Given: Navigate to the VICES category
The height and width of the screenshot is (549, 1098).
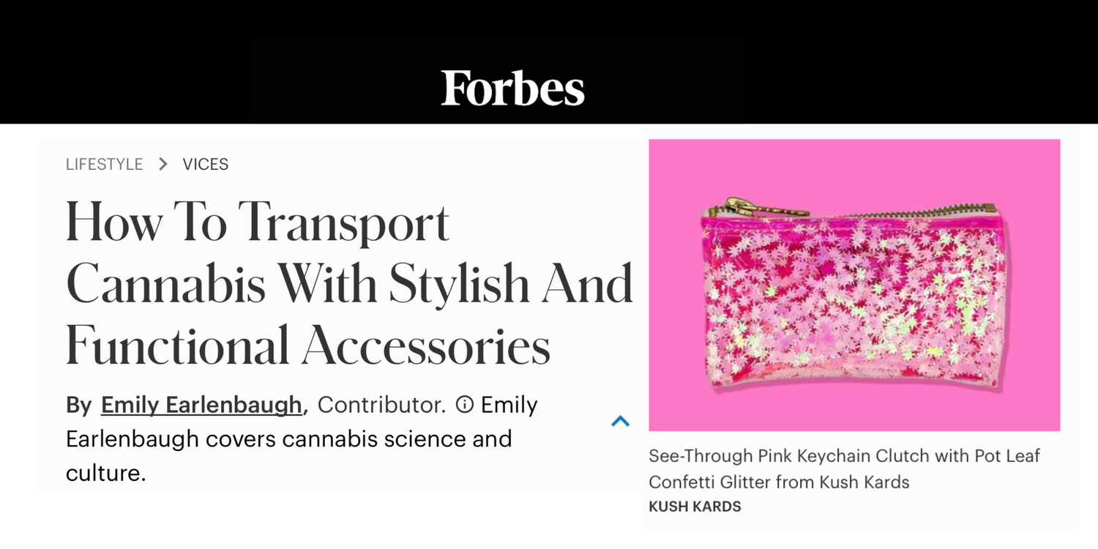Looking at the screenshot, I should 205,164.
